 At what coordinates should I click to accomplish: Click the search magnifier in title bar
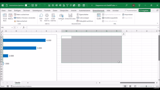(126, 5)
